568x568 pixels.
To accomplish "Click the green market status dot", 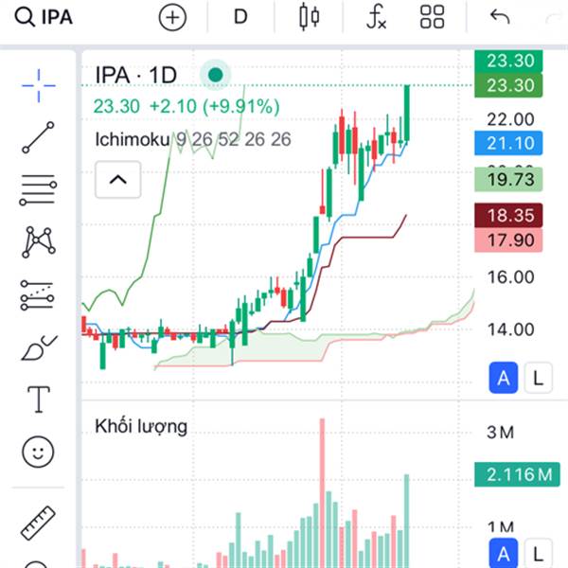I will pos(216,75).
